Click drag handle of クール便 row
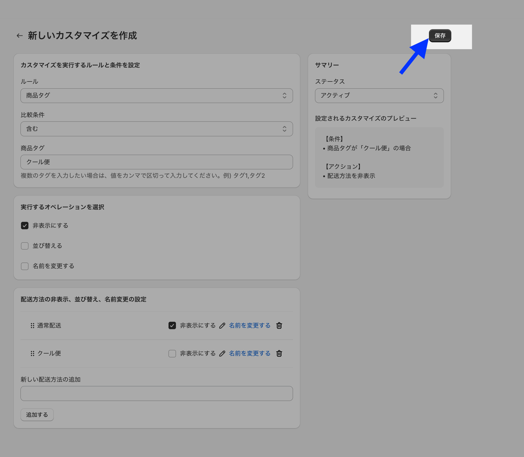This screenshot has width=524, height=457. point(32,353)
